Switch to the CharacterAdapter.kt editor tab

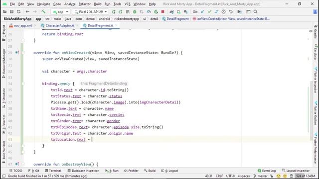[60, 25]
